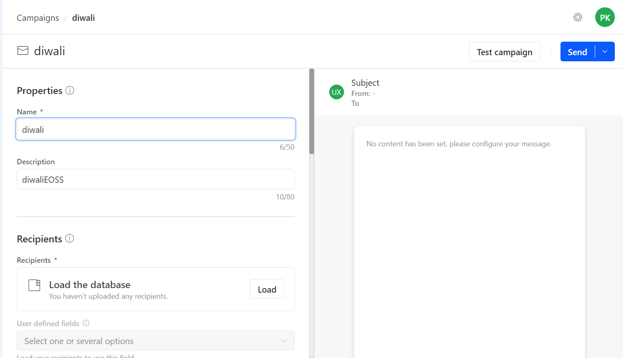This screenshot has width=623, height=358.
Task: Click the Send button
Action: coord(577,51)
